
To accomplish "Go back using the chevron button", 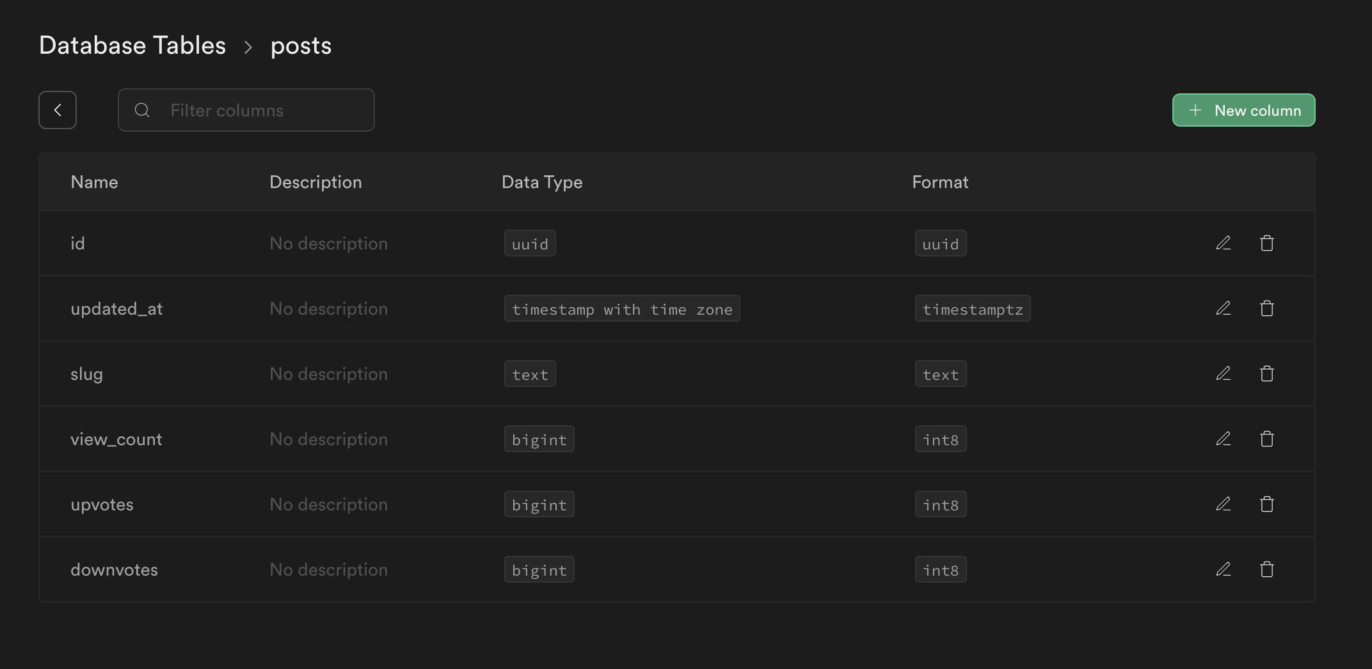I will tap(58, 110).
